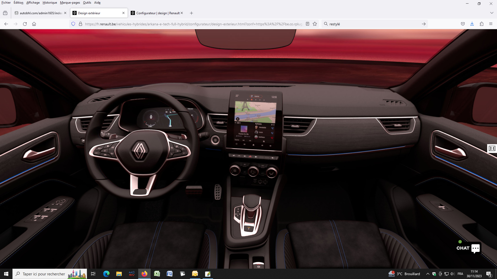Click the Windows taskbar search box

50,274
